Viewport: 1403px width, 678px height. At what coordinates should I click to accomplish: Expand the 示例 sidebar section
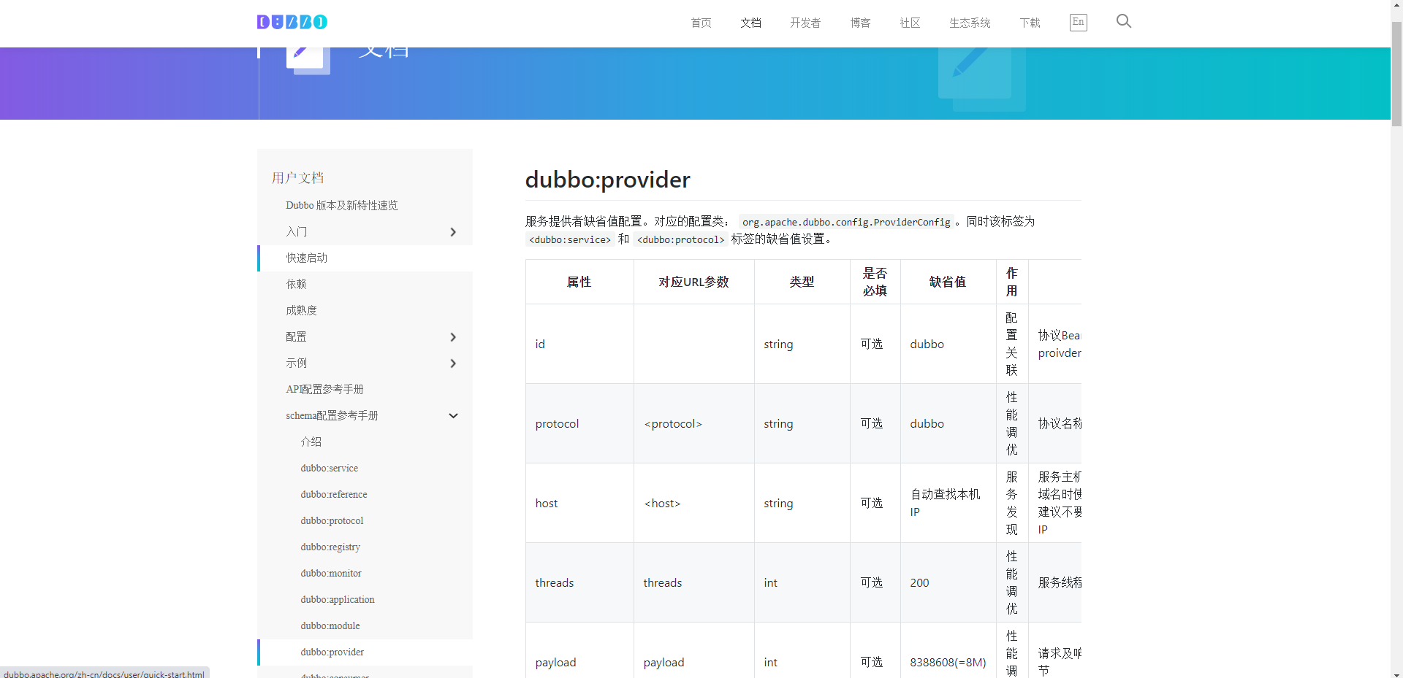click(453, 363)
